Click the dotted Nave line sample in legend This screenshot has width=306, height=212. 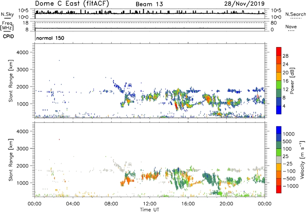point(291,31)
